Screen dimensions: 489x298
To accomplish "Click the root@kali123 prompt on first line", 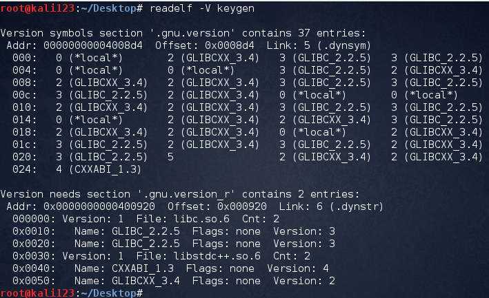I will point(37,8).
